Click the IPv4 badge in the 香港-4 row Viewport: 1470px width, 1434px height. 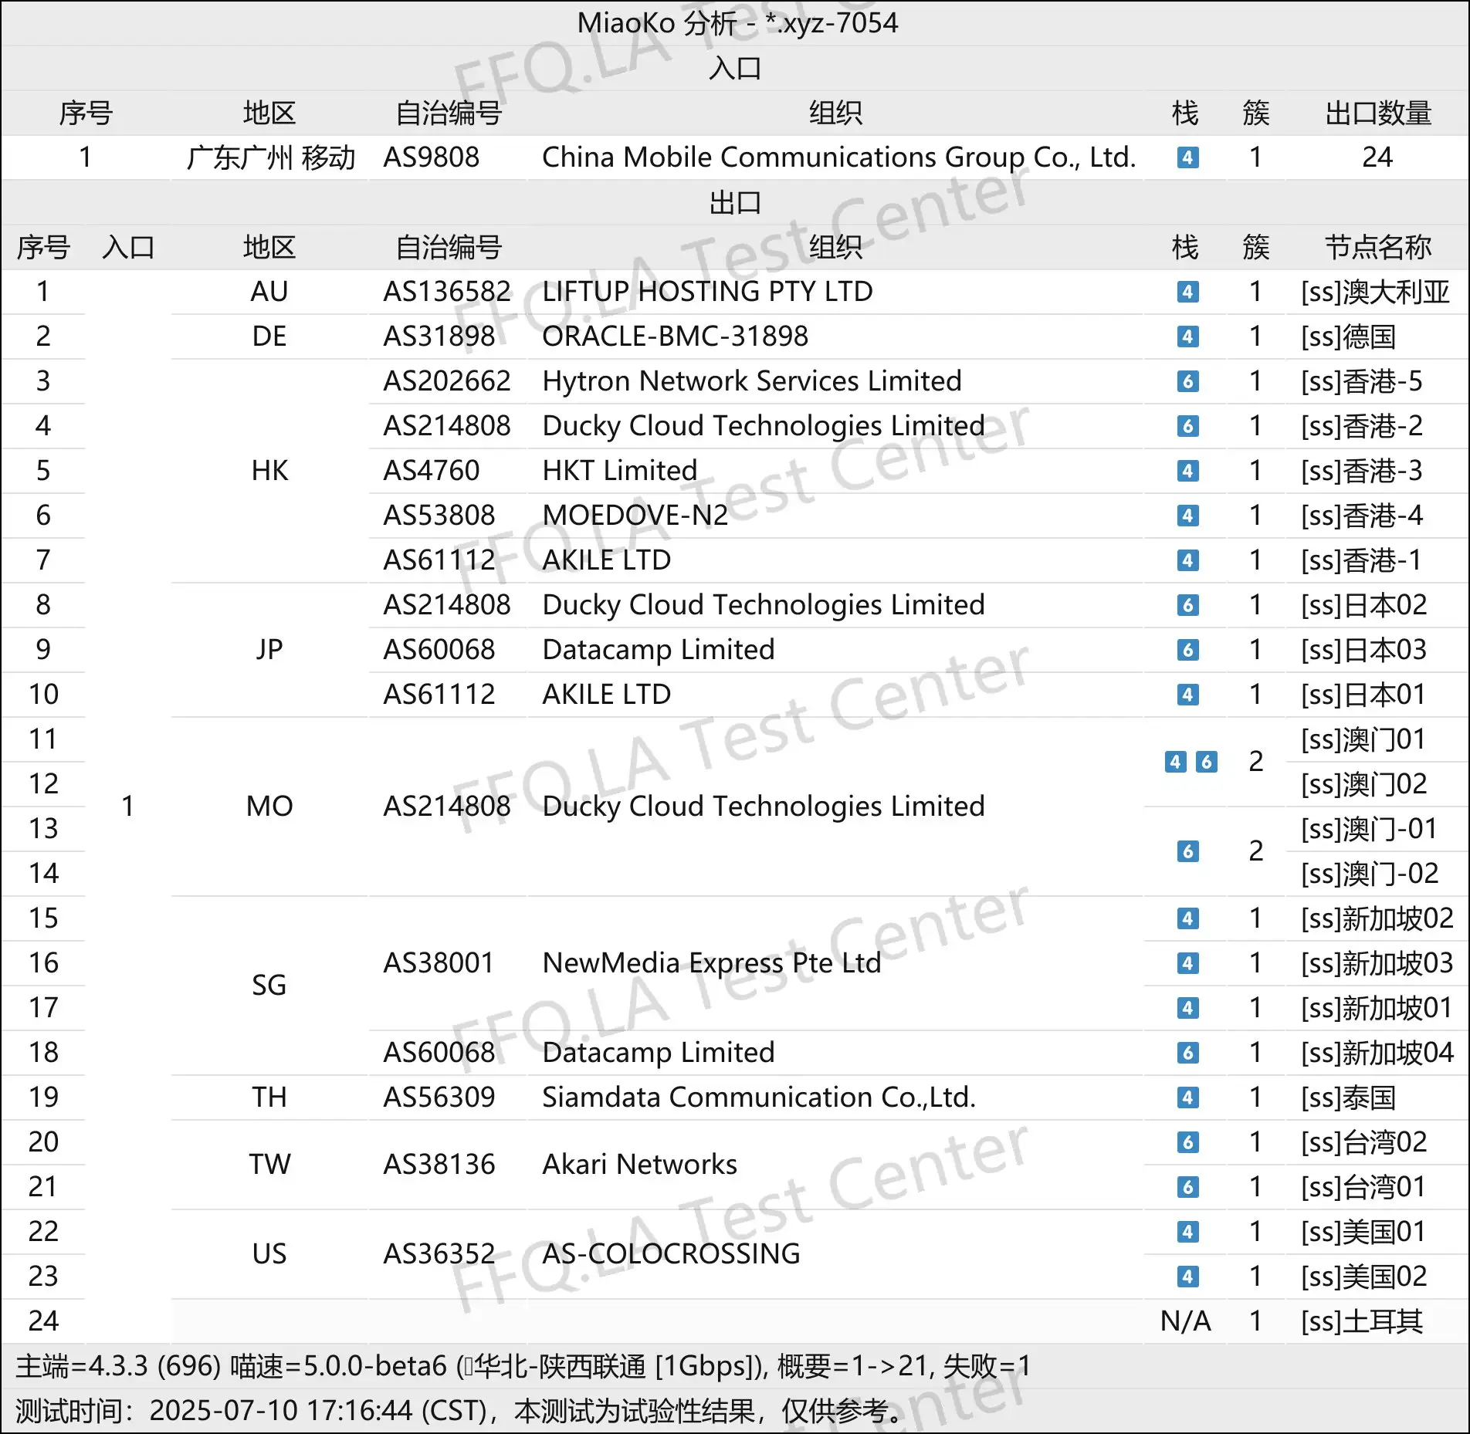coord(1187,516)
